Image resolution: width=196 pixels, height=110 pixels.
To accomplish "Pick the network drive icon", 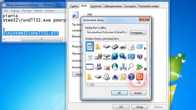I will 106,57.
